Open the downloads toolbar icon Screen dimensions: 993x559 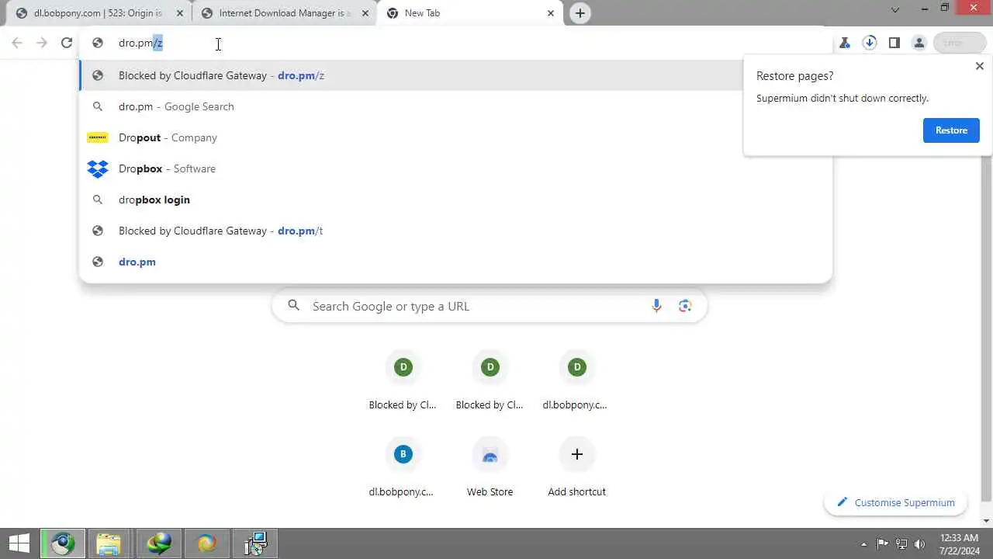(870, 43)
